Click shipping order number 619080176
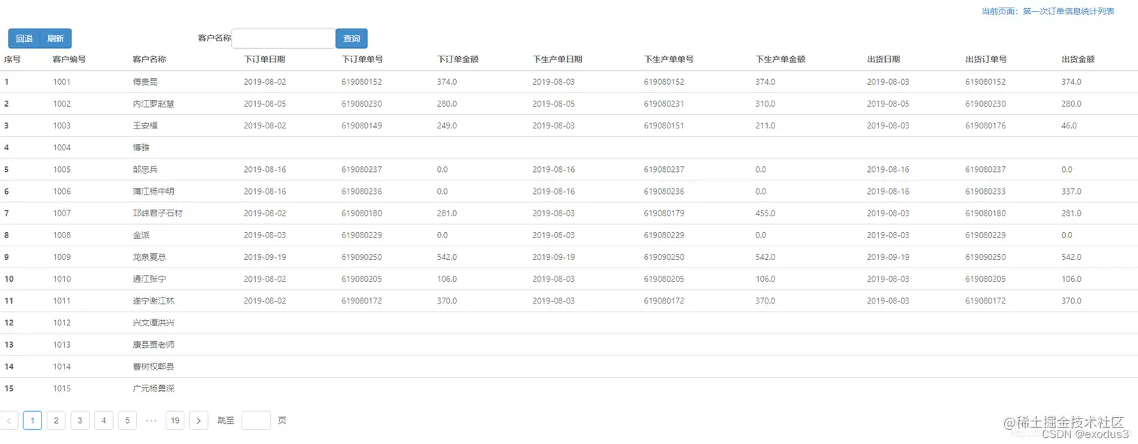 [x=986, y=125]
